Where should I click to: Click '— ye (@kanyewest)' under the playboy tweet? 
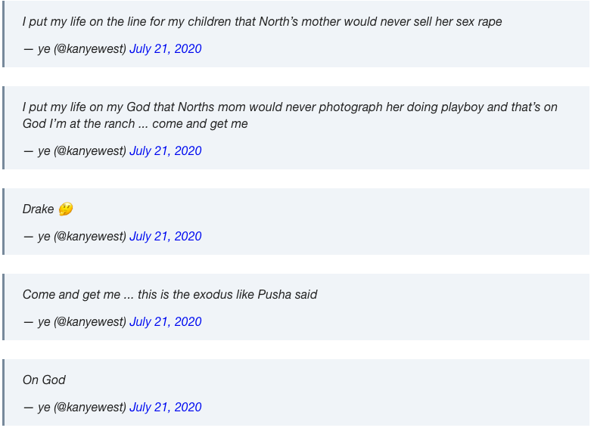pos(75,150)
